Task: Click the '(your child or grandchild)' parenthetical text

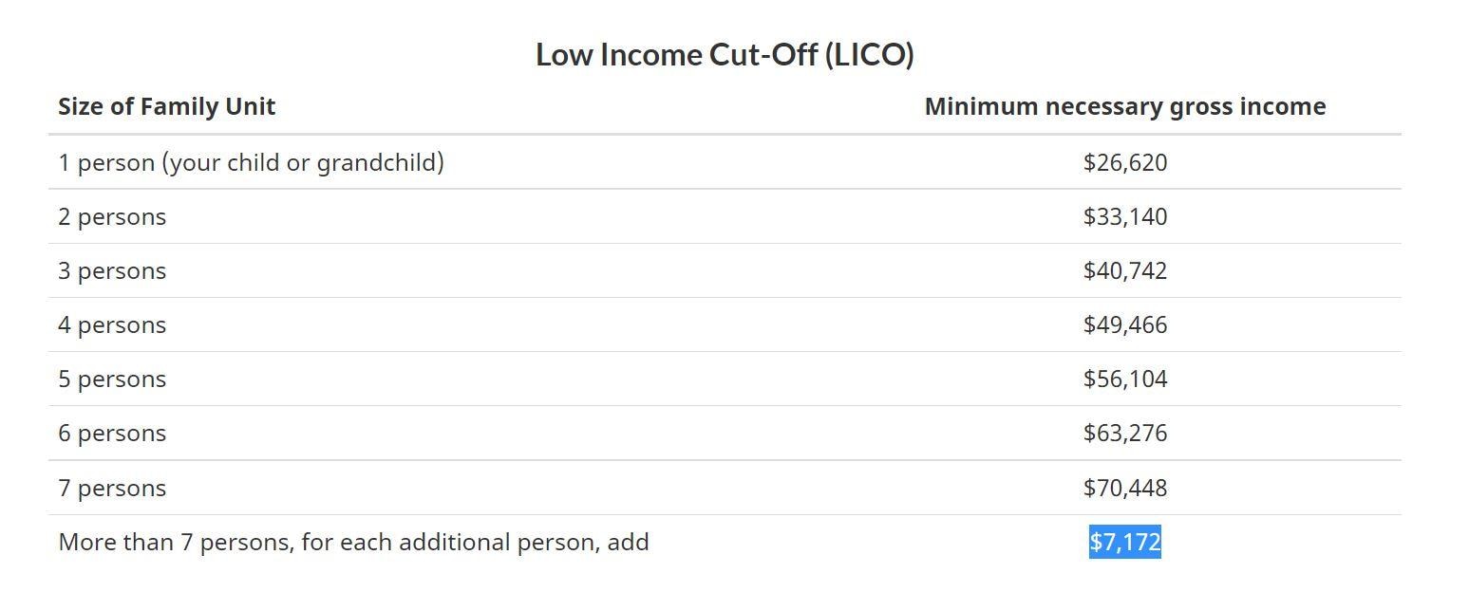Action: click(x=303, y=163)
